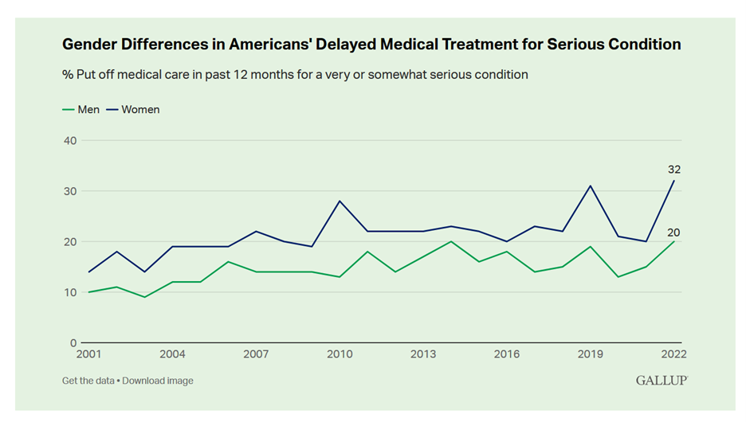746x422 pixels.
Task: Click the chart title about gender differences
Action: click(x=371, y=45)
